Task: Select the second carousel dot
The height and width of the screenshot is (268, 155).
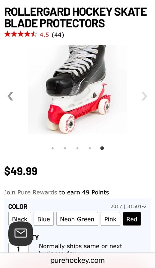Action: pos(65,148)
